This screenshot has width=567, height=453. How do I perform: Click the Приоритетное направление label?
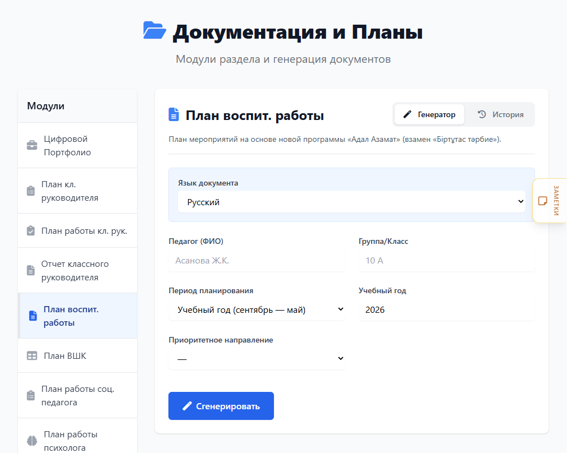point(221,340)
